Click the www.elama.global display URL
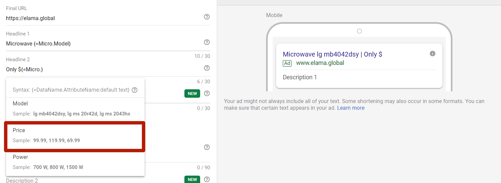Image resolution: width=501 pixels, height=183 pixels. tap(320, 63)
